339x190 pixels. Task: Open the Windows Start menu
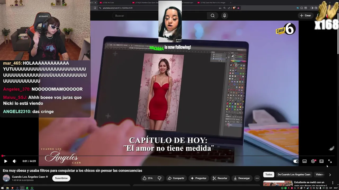point(2,188)
